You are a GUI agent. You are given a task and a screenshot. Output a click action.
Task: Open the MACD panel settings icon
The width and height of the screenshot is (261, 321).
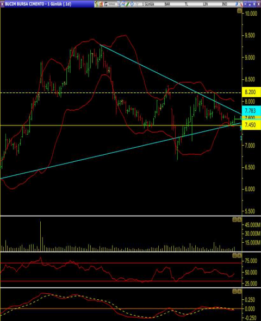pos(234,291)
